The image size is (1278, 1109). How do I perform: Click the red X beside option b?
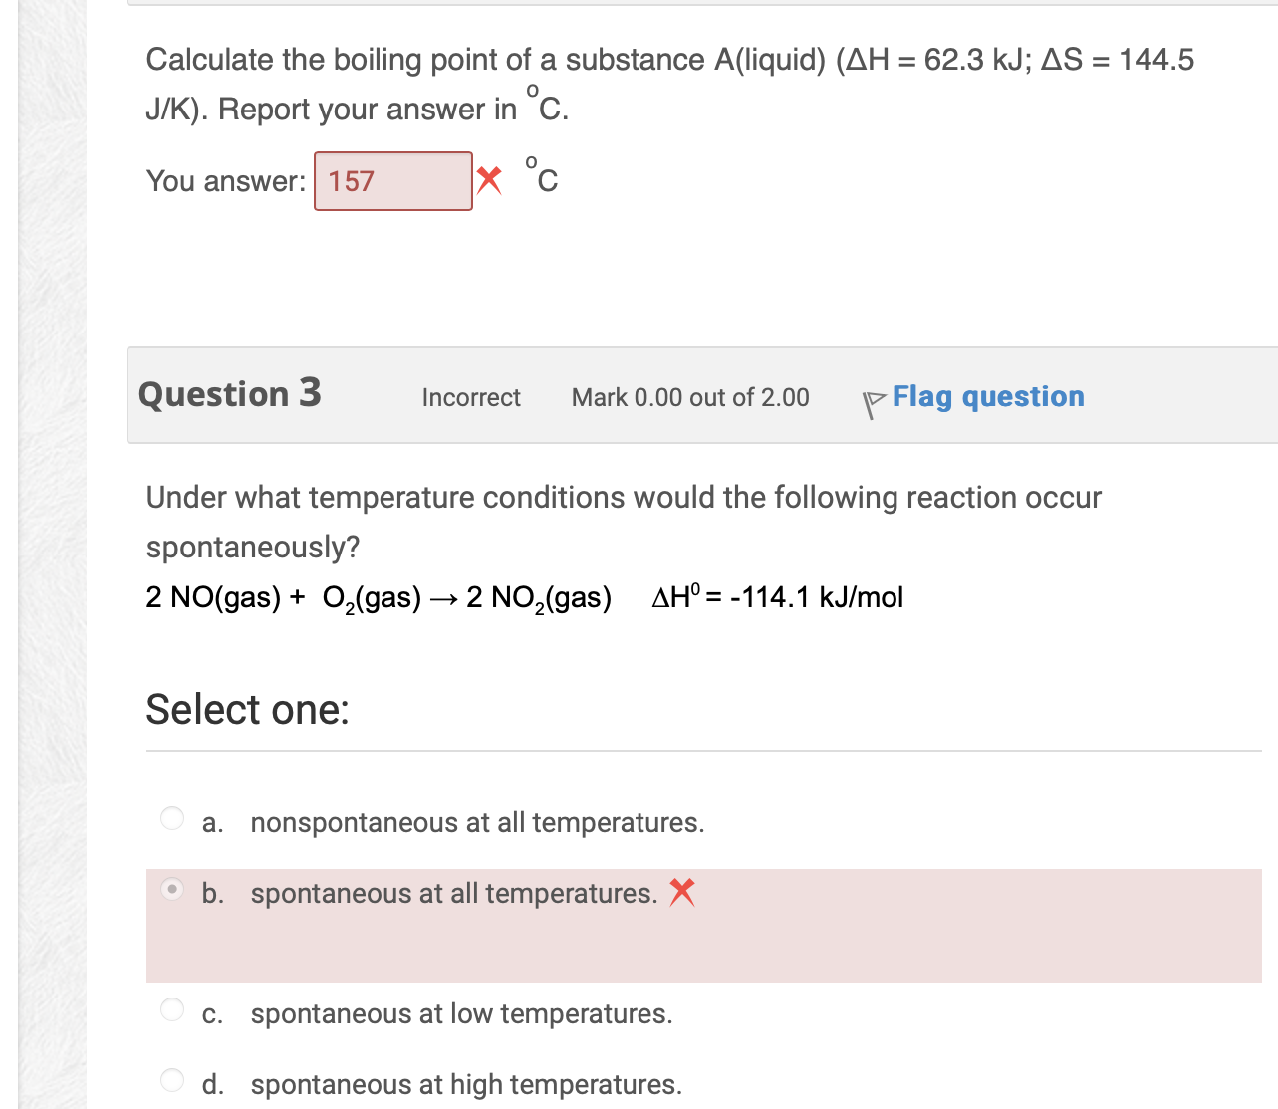pos(682,892)
